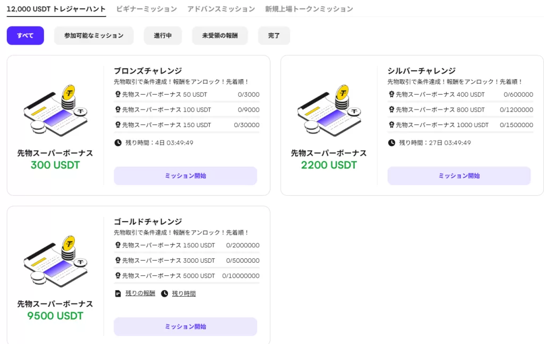Click document icon next to 残りの報酬

118,293
